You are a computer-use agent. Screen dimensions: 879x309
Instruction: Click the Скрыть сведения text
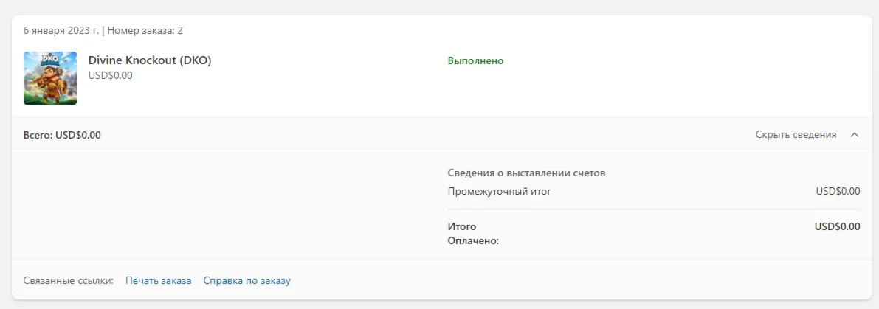pyautogui.click(x=796, y=135)
